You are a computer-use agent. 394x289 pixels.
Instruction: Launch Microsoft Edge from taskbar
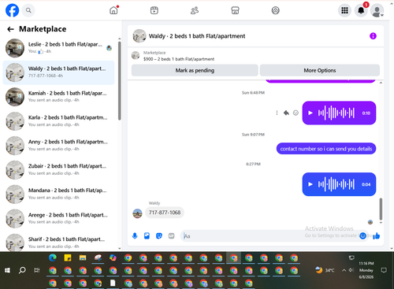(53, 258)
